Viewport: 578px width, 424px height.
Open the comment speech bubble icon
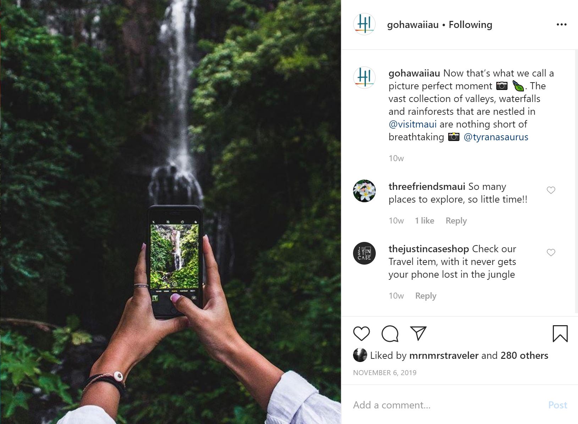pos(390,334)
